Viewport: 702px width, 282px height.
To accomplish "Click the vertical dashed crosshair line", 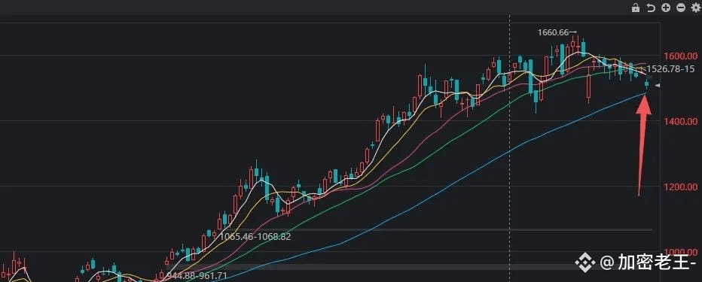I will pyautogui.click(x=510, y=147).
